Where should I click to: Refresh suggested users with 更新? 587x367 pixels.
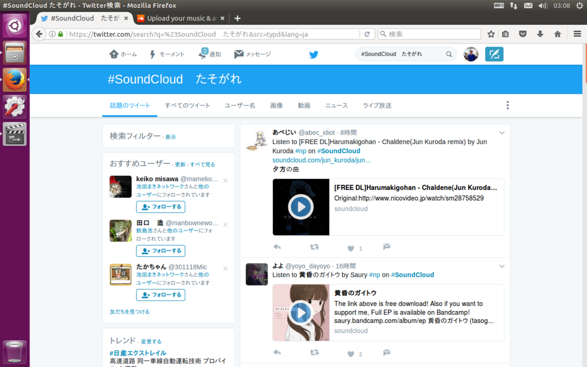pyautogui.click(x=180, y=165)
